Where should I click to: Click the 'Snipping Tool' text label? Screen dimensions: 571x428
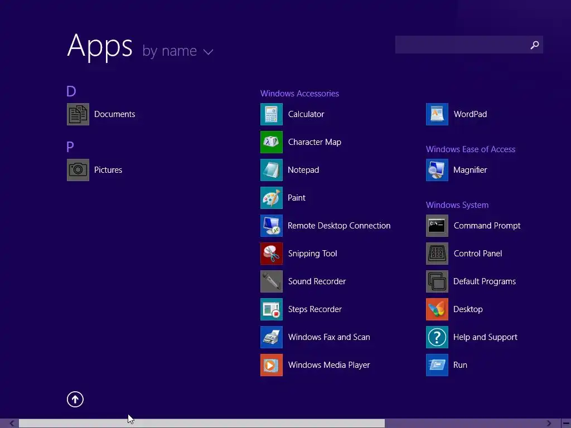pyautogui.click(x=312, y=254)
